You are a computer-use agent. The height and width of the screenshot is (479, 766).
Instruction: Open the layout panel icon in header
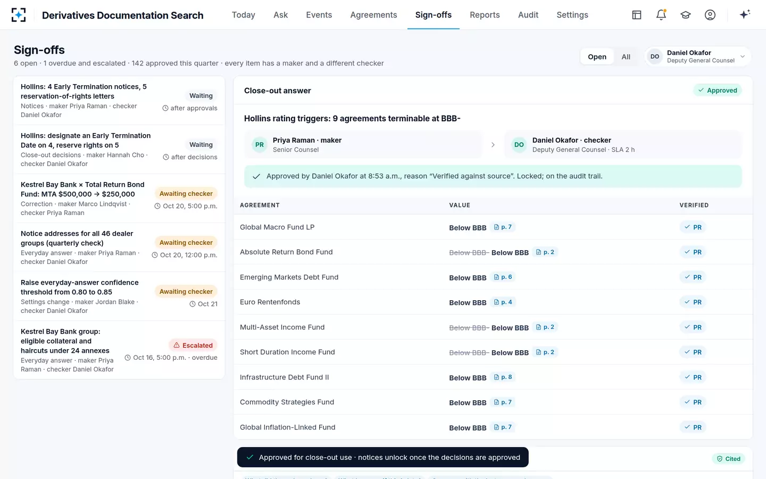point(637,15)
